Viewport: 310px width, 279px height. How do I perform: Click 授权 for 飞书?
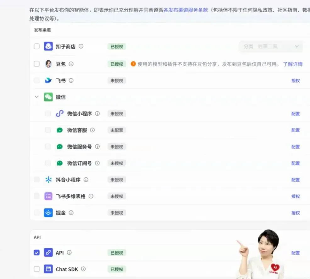[x=296, y=81]
